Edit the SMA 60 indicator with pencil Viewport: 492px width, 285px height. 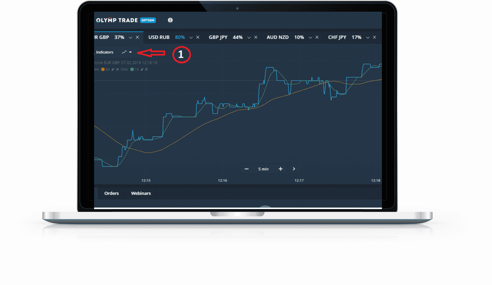point(113,70)
